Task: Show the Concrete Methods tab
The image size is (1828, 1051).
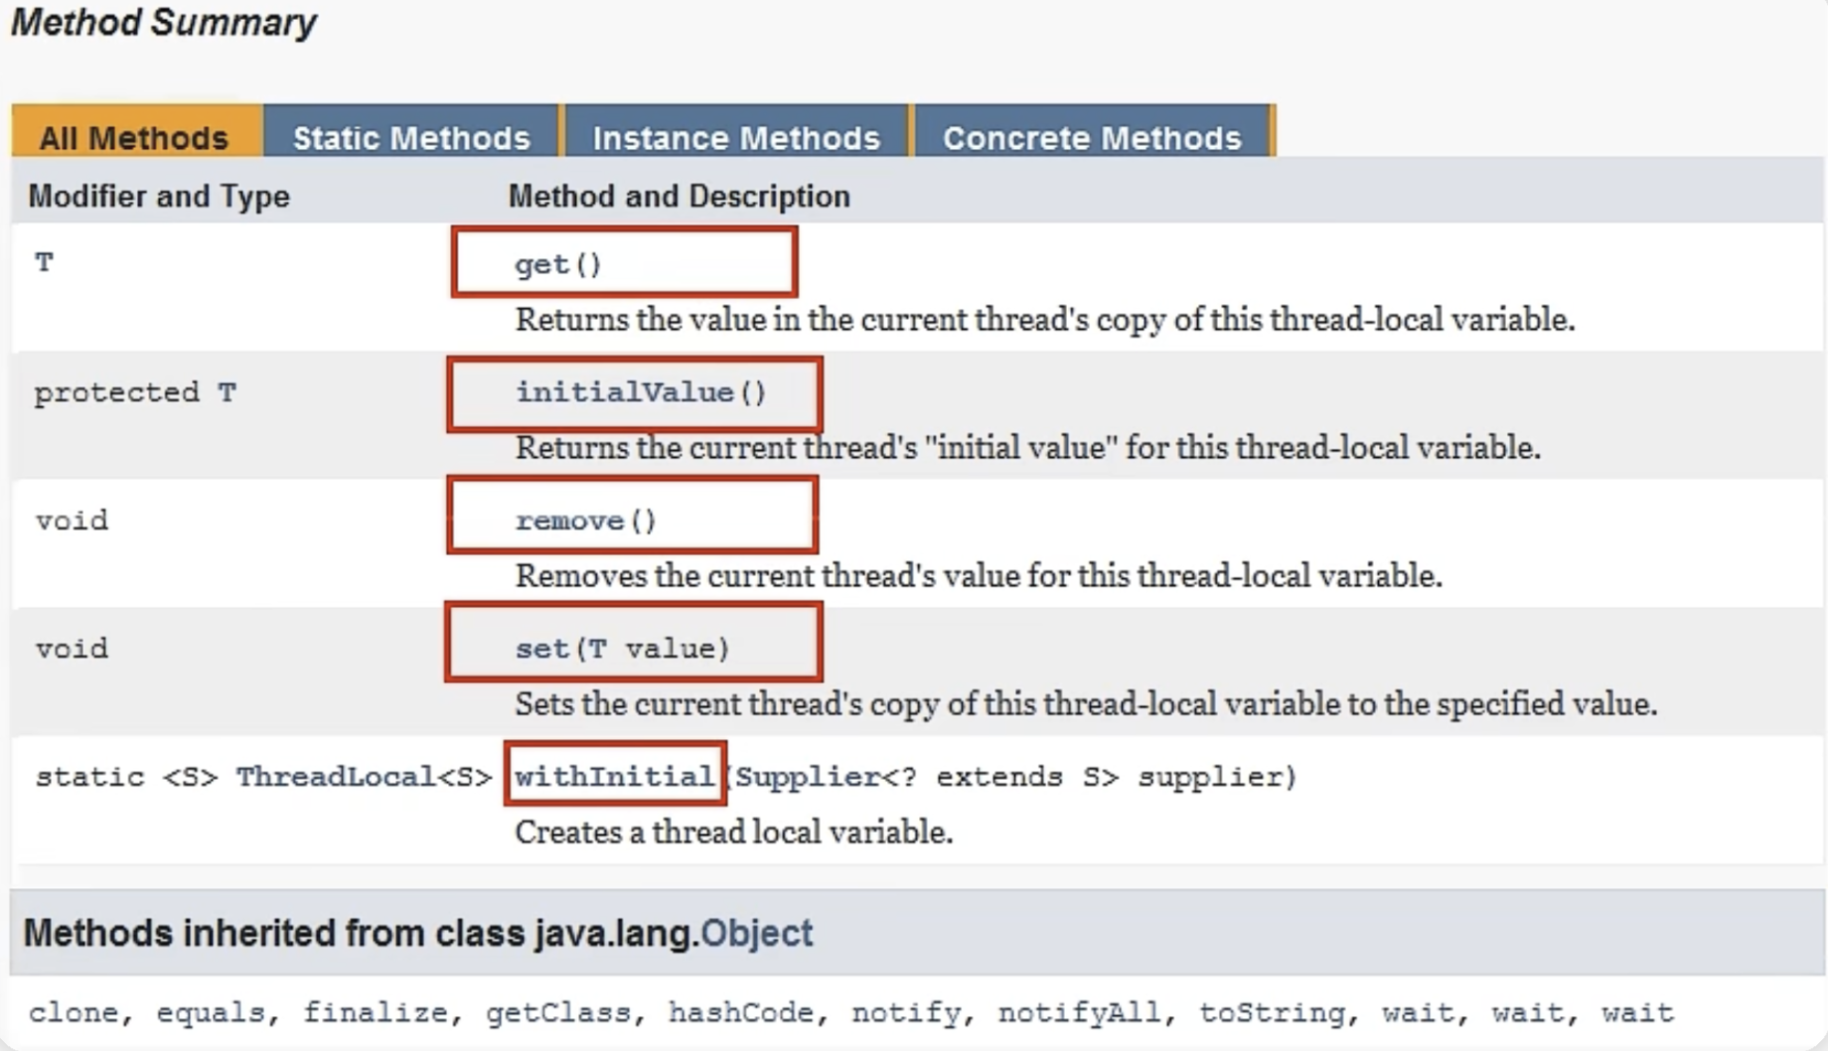Action: [1092, 137]
